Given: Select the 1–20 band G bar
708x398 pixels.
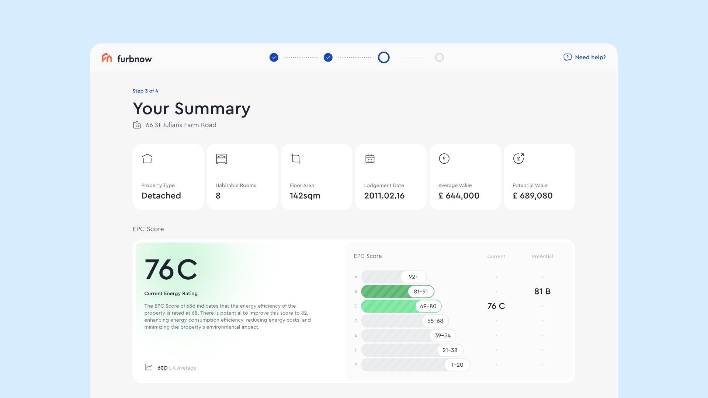Looking at the screenshot, I should [416, 365].
